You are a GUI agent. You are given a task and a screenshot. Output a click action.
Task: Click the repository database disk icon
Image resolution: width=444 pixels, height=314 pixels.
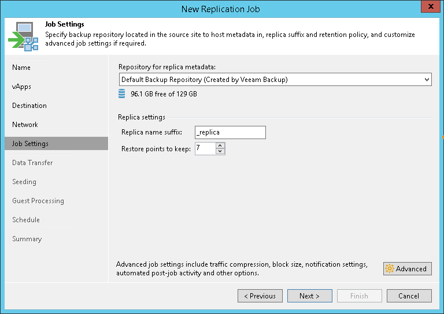click(x=121, y=94)
